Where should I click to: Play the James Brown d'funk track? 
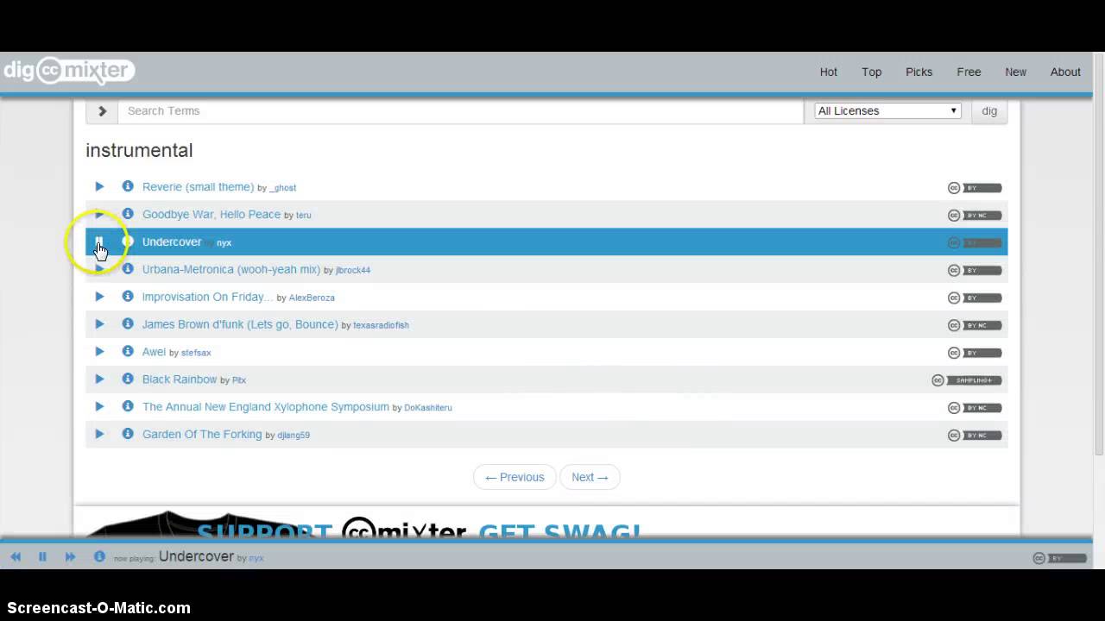point(99,324)
